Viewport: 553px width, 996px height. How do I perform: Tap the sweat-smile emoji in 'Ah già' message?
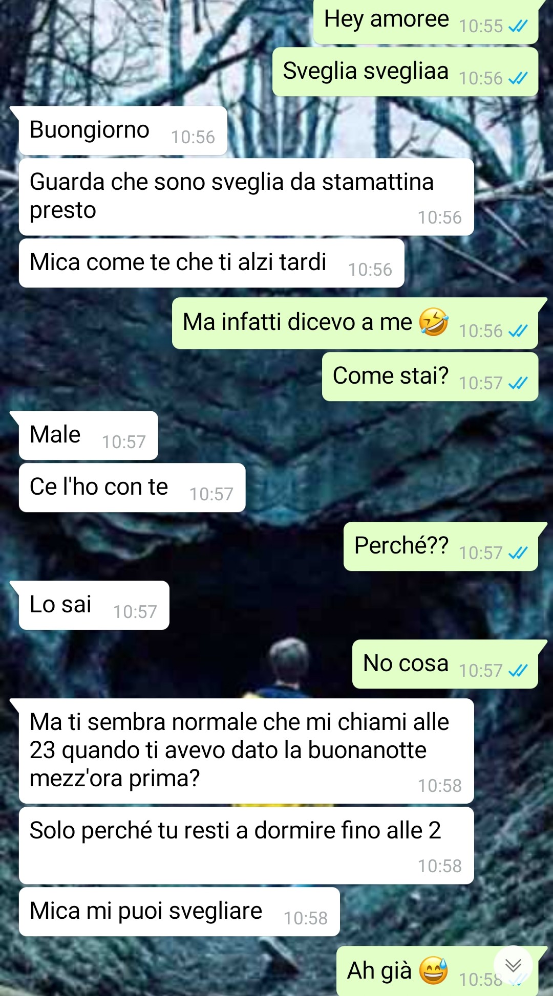[434, 970]
